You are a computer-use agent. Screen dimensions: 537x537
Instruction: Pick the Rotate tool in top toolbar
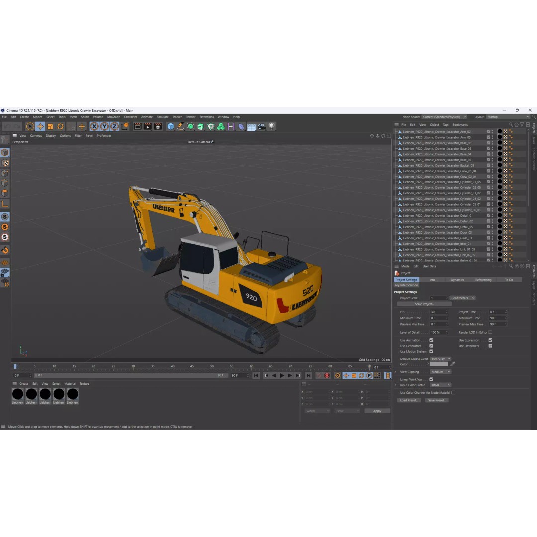[x=60, y=127]
